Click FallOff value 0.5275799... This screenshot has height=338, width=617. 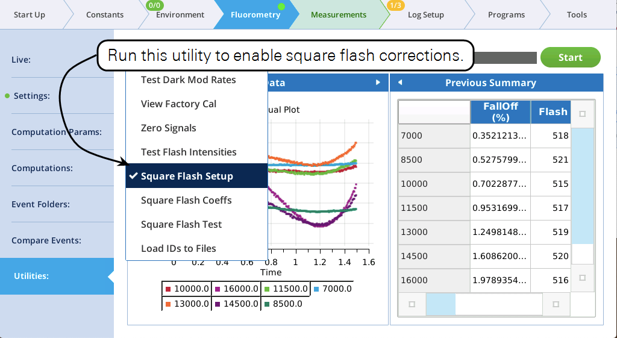(501, 160)
